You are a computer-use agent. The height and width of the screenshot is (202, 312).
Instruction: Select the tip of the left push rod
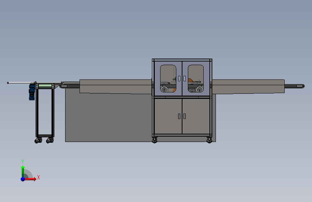[8, 83]
